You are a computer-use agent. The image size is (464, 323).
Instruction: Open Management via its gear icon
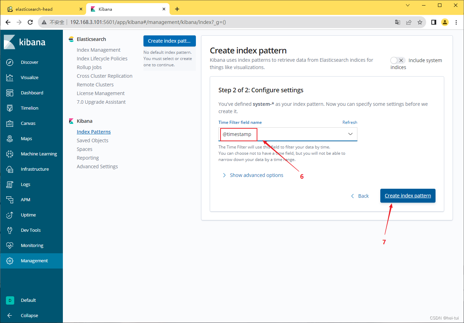10,261
